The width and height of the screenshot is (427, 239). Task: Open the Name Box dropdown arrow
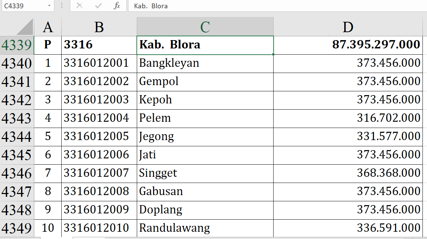tap(49, 6)
